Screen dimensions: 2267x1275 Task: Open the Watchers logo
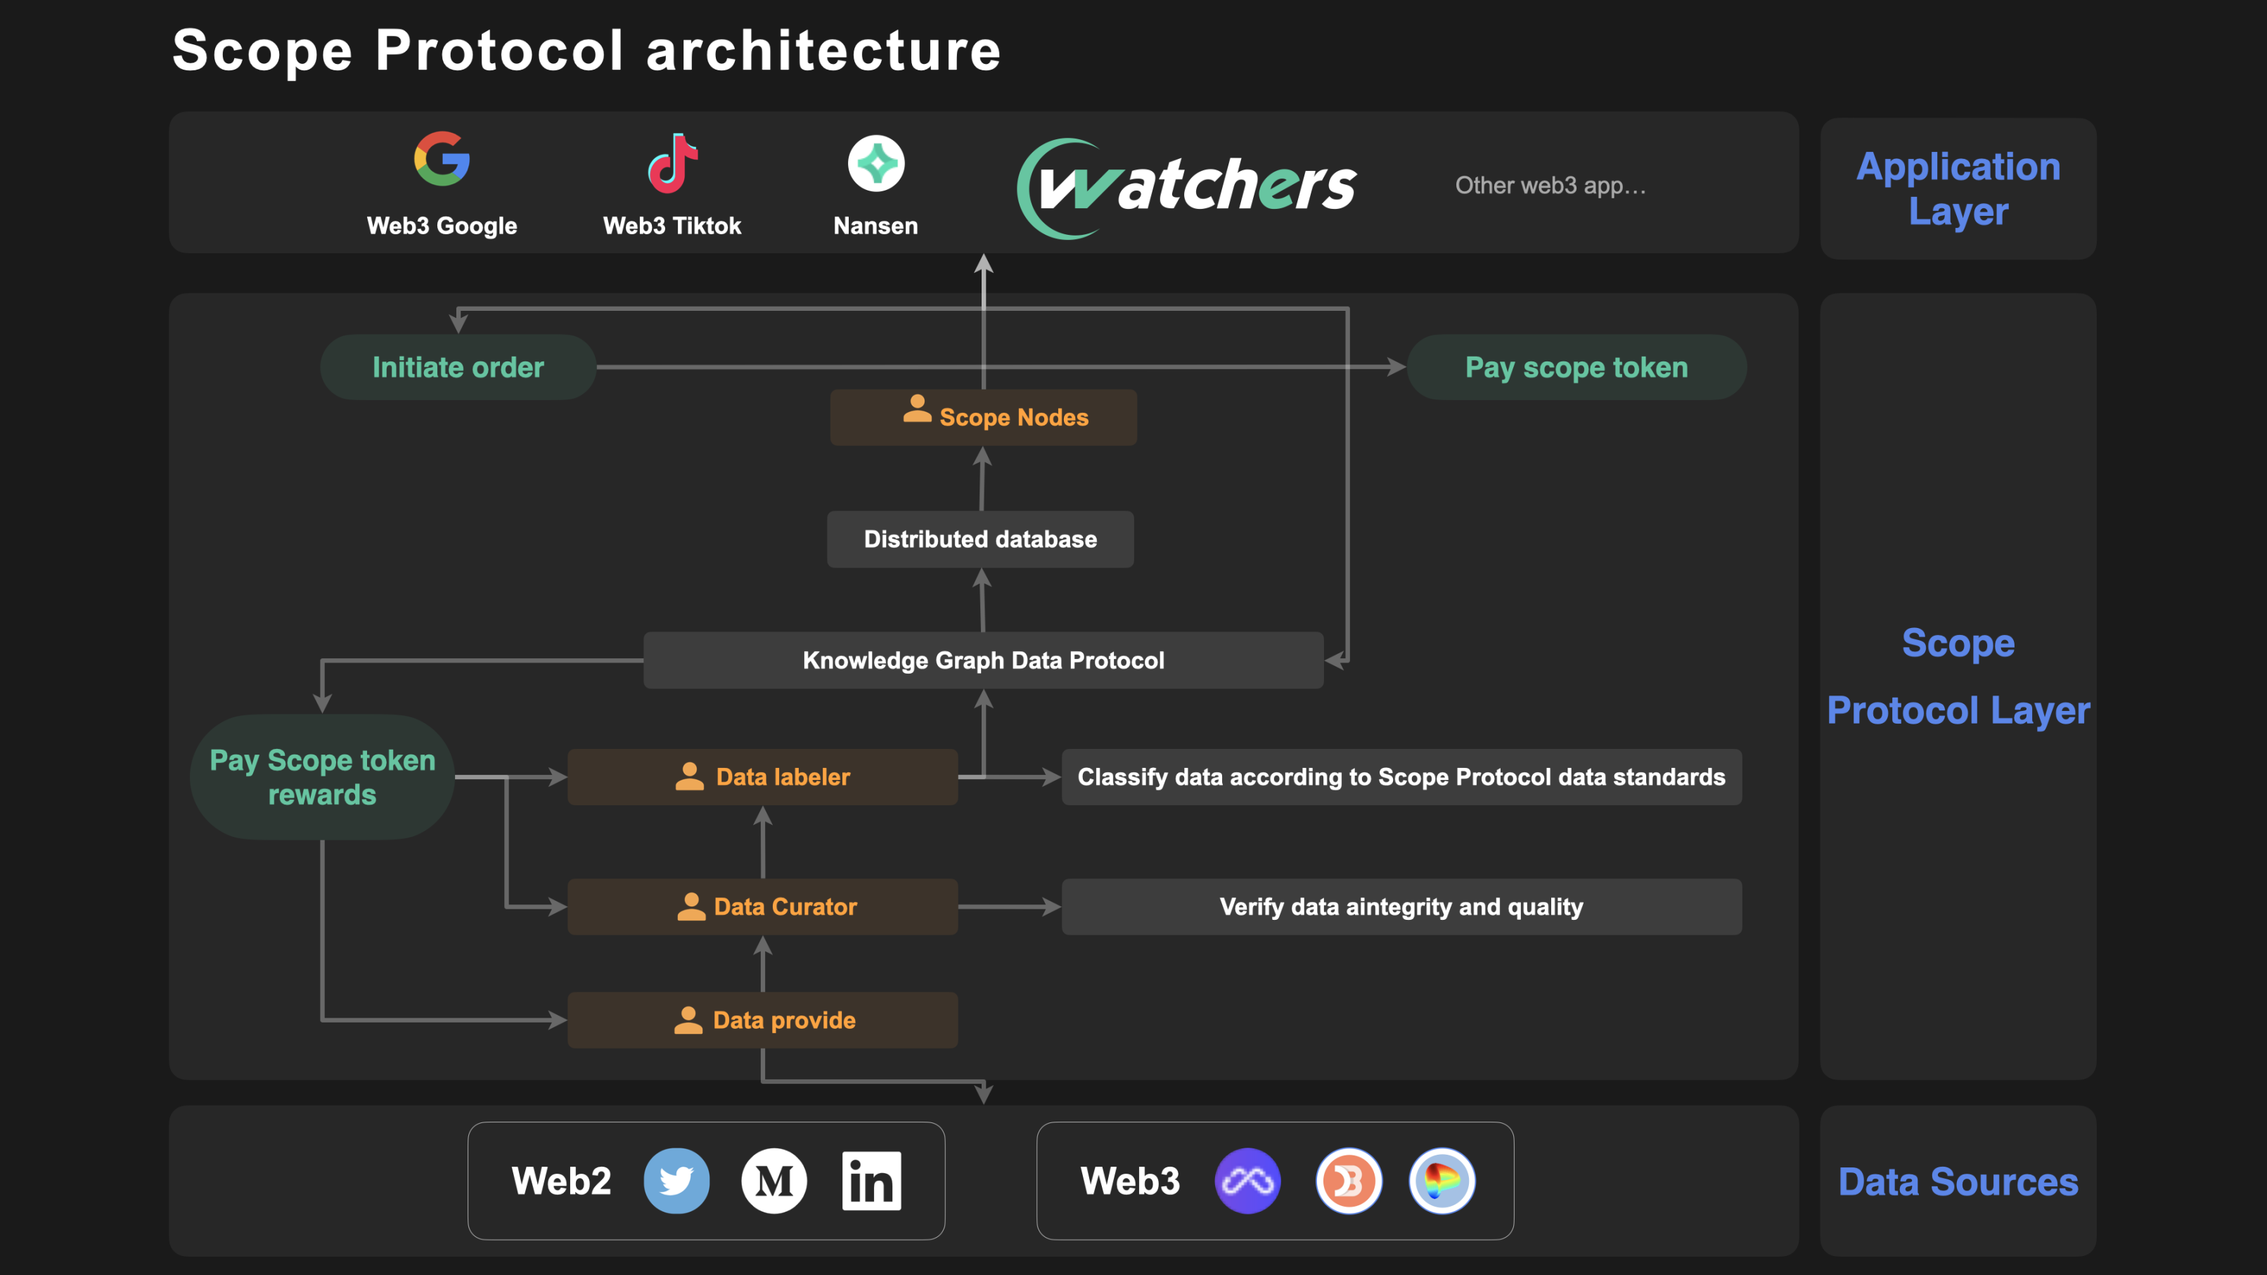coord(1188,183)
